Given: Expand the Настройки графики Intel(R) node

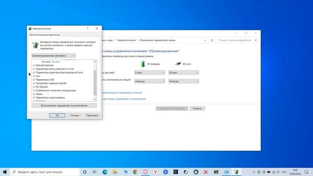Looking at the screenshot, I should tap(34, 84).
